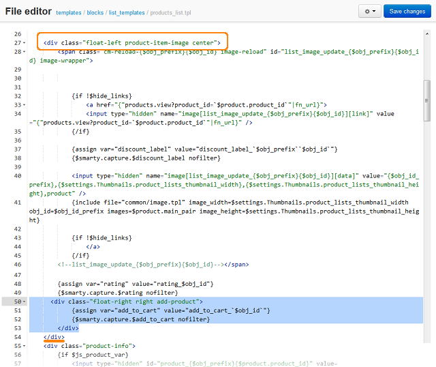Click line number 26 in gutter
Viewport: 436px width, 367px height.
18,34
